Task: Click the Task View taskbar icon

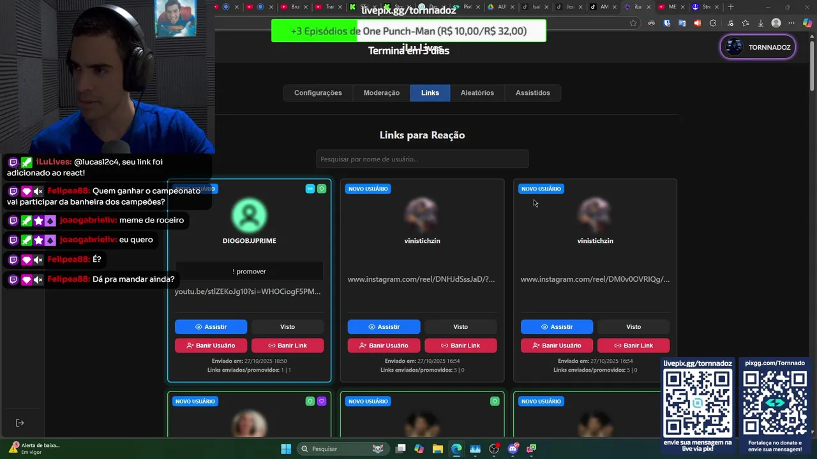Action: (x=400, y=449)
